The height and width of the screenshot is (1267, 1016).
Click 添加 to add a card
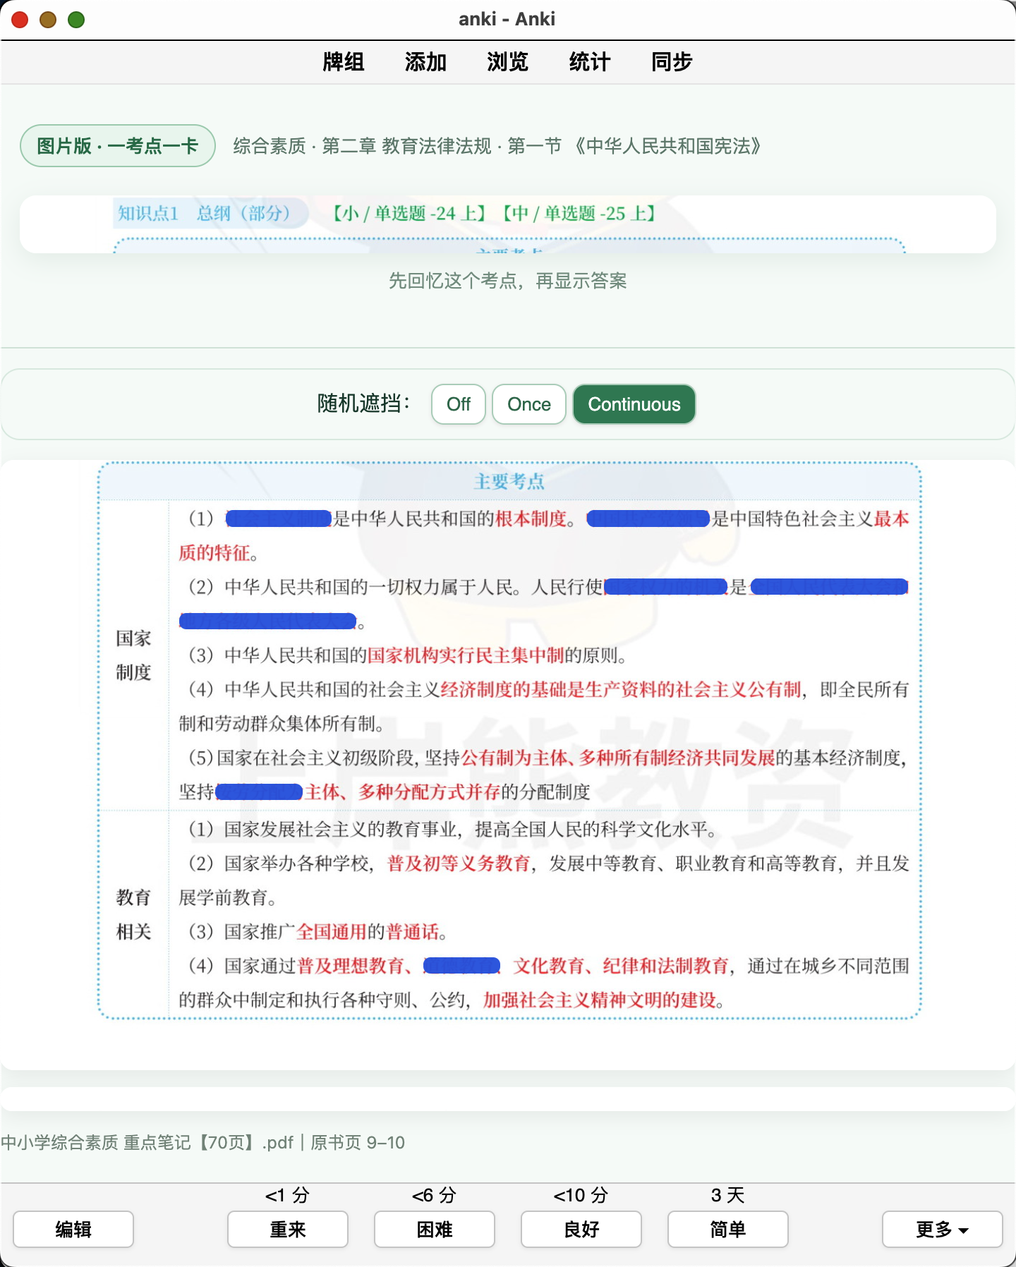425,62
